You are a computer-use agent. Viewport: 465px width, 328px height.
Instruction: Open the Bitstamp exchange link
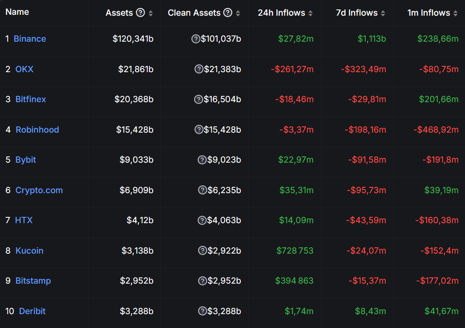[33, 281]
